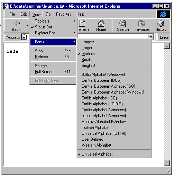The image size is (174, 176).
Task: Select Central European Alphabet (ISO)
Action: pyautogui.click(x=114, y=86)
